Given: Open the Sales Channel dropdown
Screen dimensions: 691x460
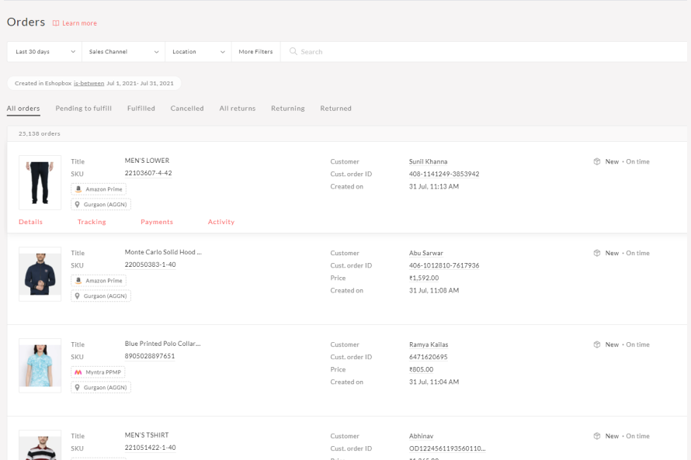Looking at the screenshot, I should click(x=123, y=51).
